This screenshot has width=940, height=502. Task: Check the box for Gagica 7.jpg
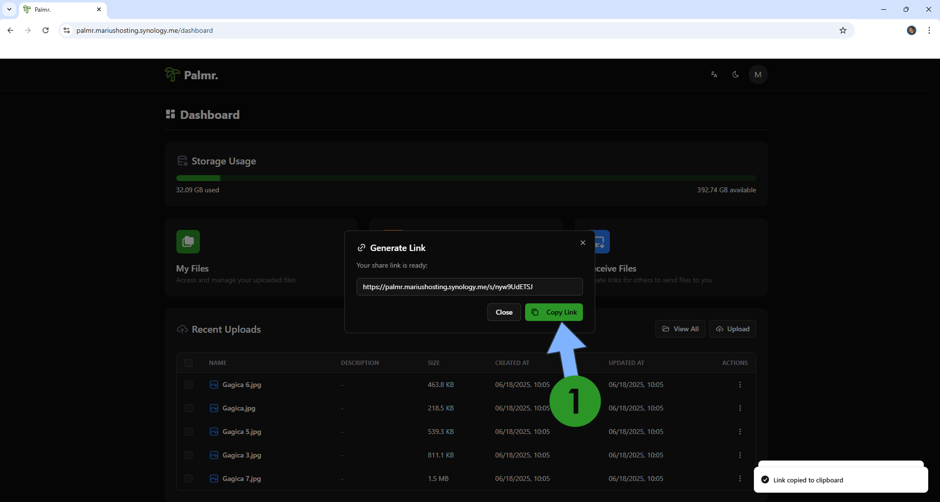pos(189,479)
